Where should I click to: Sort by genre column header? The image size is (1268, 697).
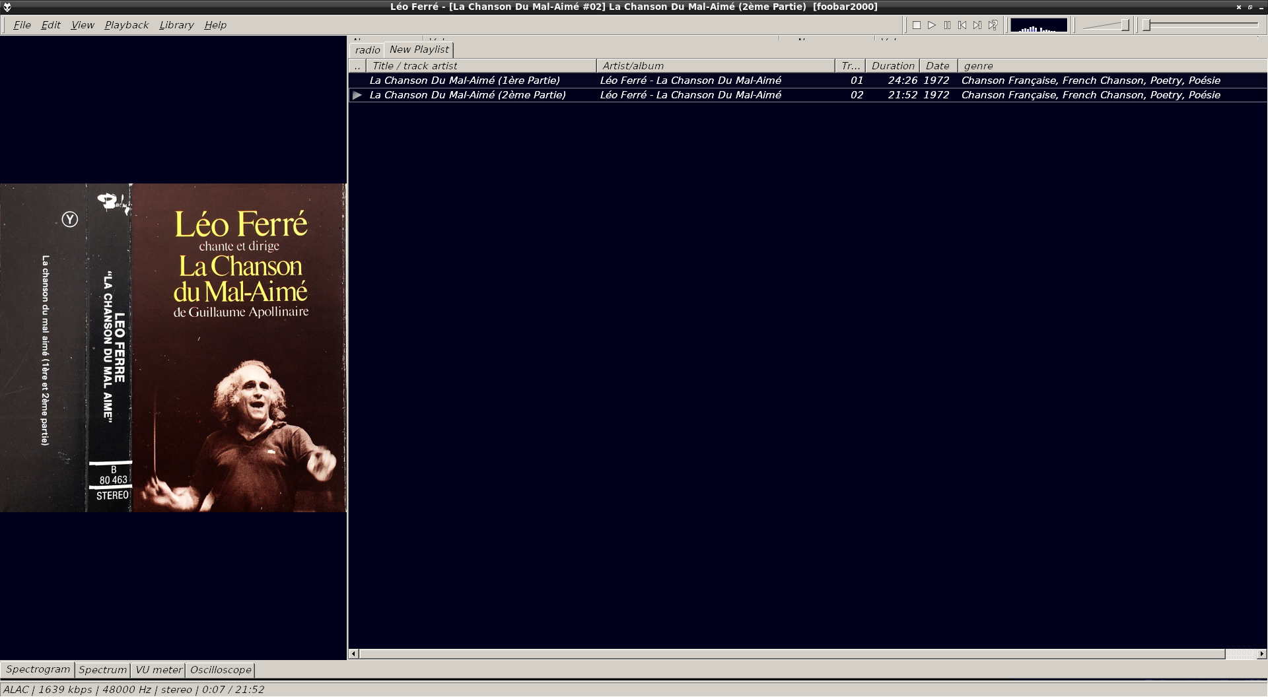coord(1113,66)
